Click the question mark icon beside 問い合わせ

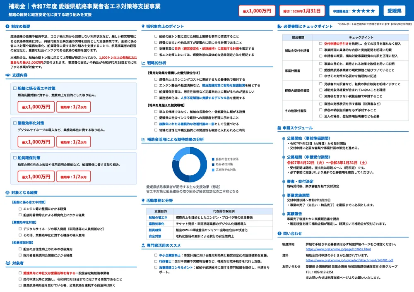click(279, 234)
